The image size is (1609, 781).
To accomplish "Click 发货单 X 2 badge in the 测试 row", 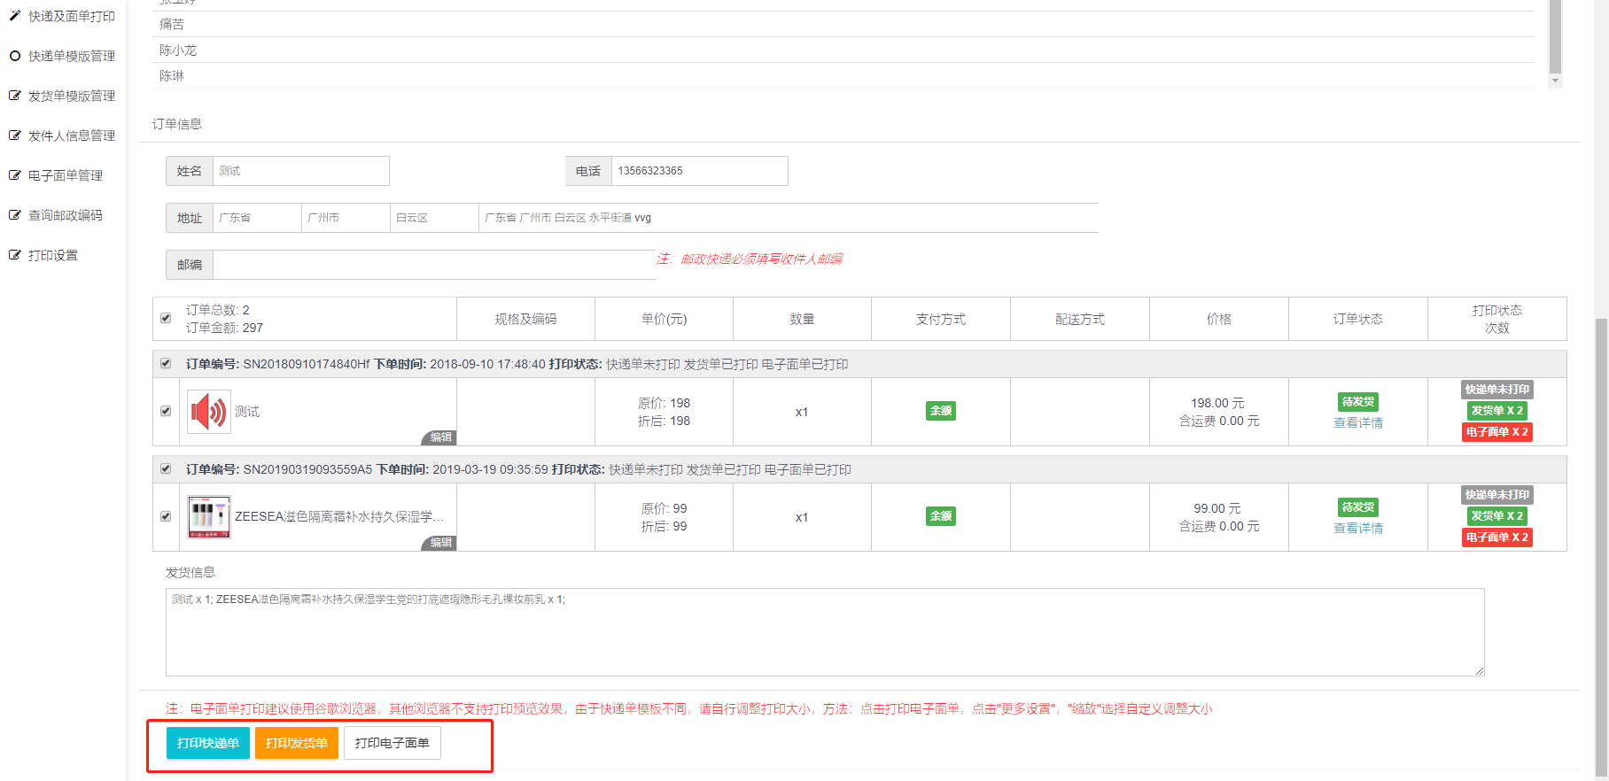I will (1497, 411).
